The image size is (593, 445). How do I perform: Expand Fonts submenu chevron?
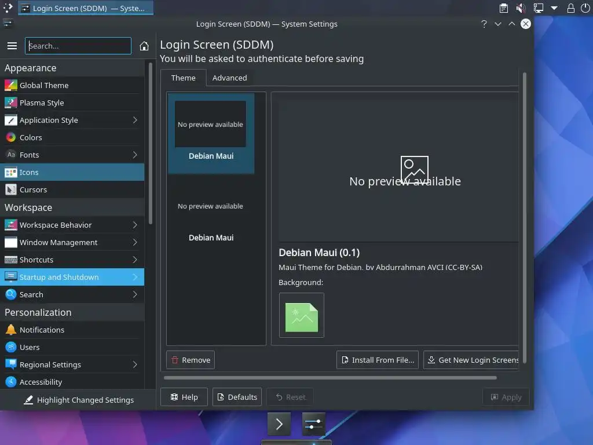pyautogui.click(x=135, y=155)
